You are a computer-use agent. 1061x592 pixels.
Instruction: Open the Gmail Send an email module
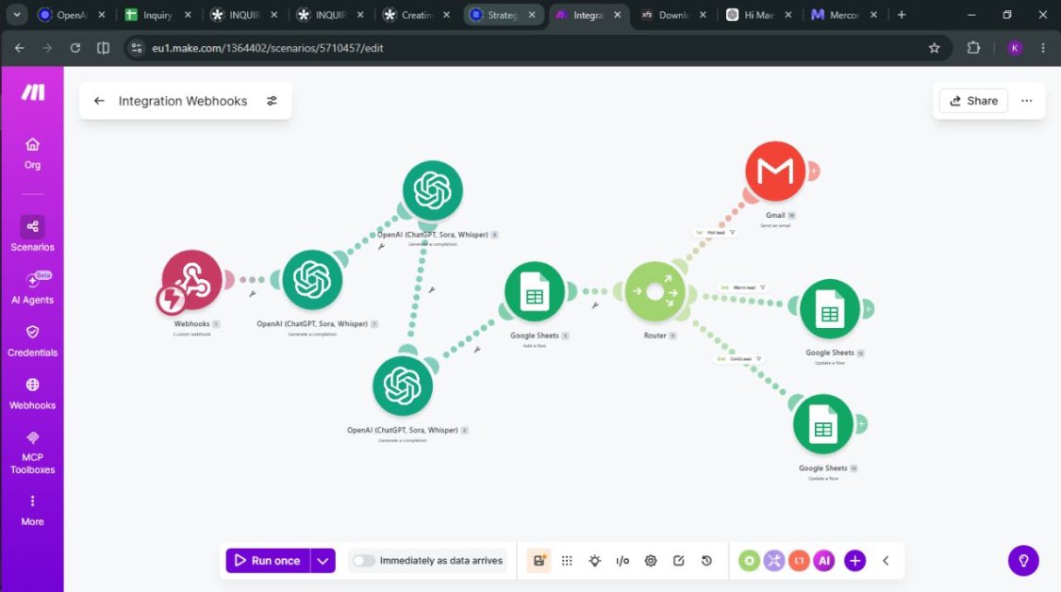coord(775,172)
